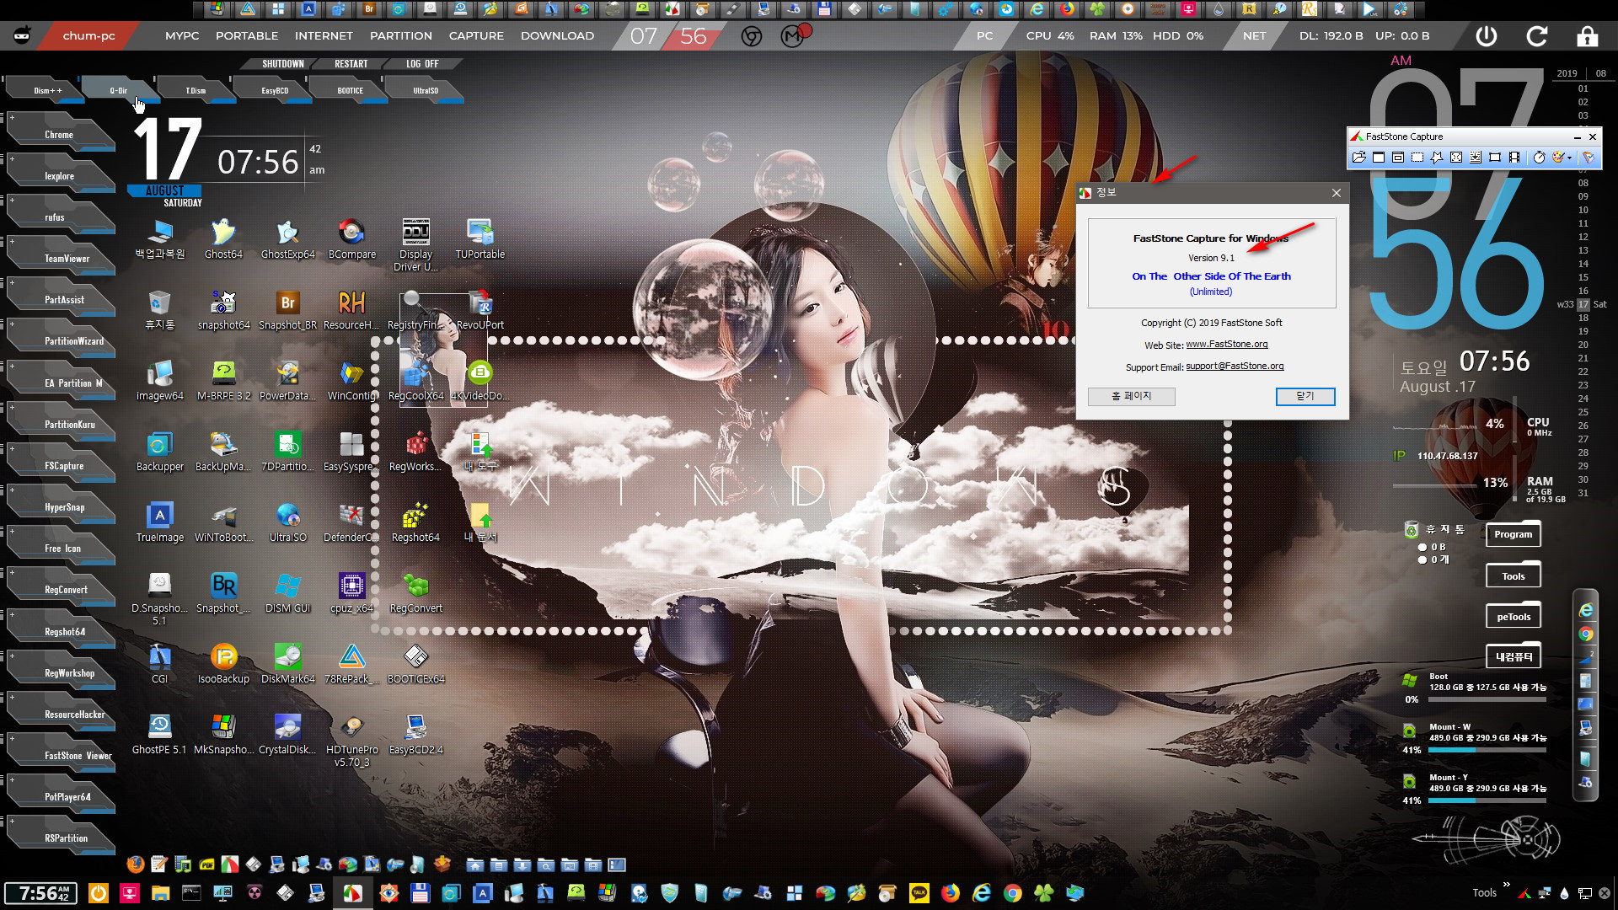Open the ResourceHacker RH desktop icon

tap(351, 310)
